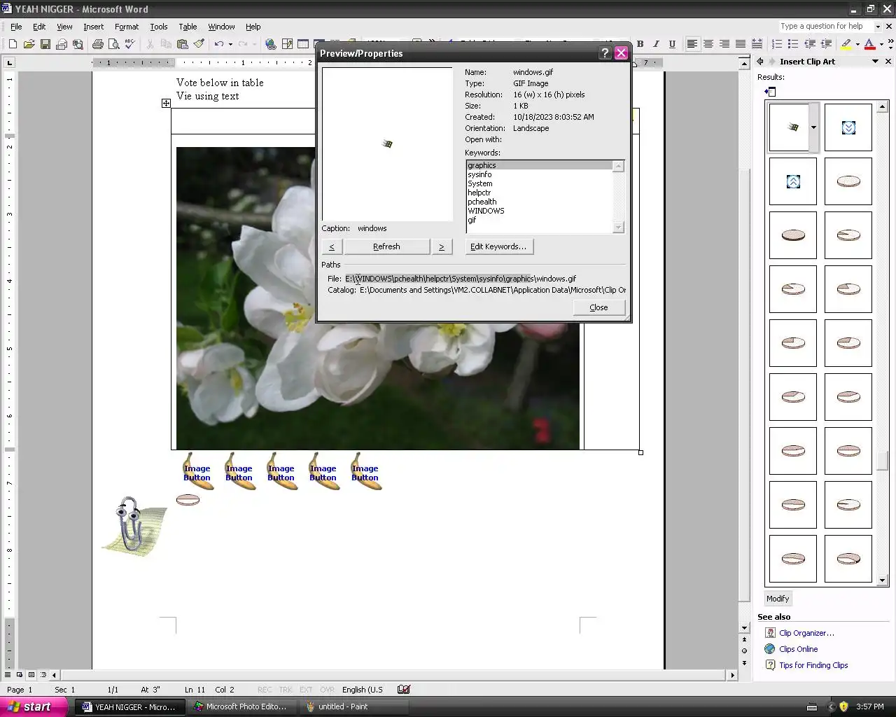This screenshot has width=896, height=717.
Task: Open Tips for Finding Clips link
Action: 813,665
